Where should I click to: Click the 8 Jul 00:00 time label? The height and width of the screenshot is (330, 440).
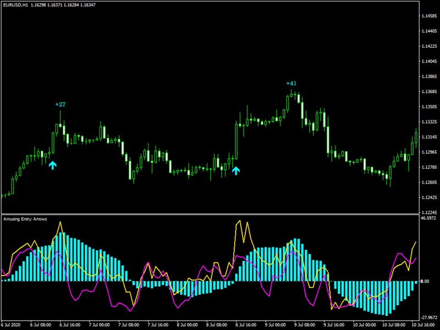pyautogui.click(x=188, y=325)
